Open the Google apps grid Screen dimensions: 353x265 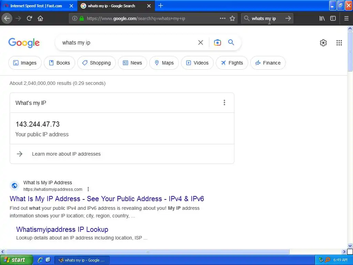[339, 42]
